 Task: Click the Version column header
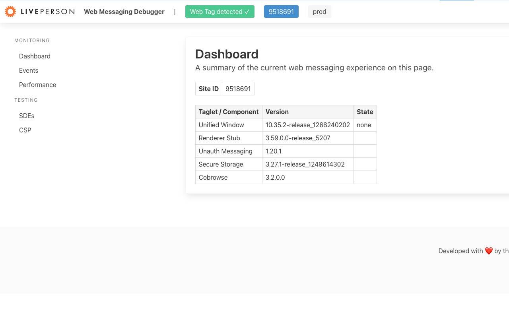tap(308, 112)
